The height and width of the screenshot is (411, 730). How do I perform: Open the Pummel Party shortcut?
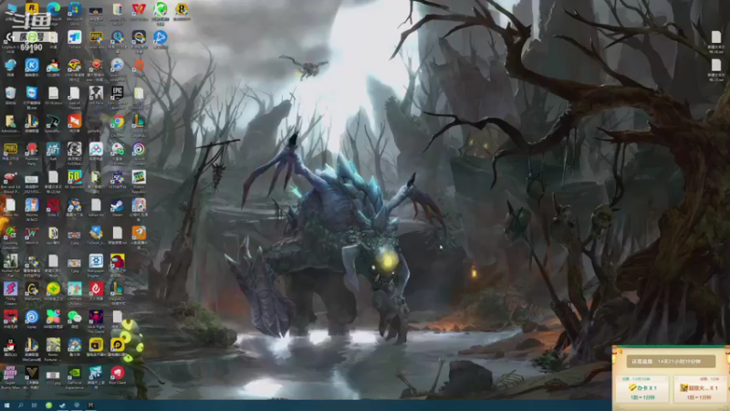(x=32, y=149)
